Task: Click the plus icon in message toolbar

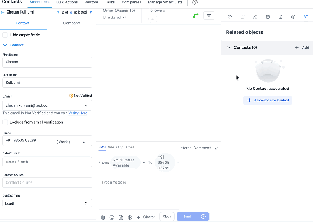Action: tap(138, 217)
